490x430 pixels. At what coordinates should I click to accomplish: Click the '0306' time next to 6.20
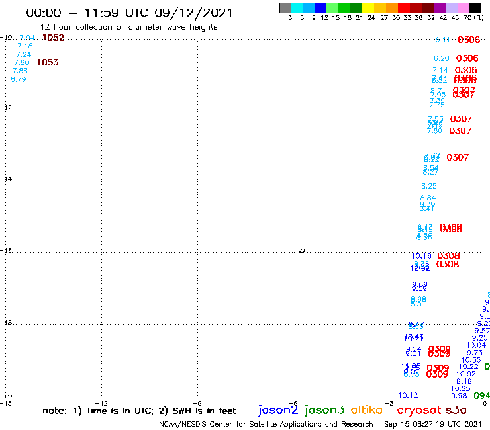coord(467,58)
